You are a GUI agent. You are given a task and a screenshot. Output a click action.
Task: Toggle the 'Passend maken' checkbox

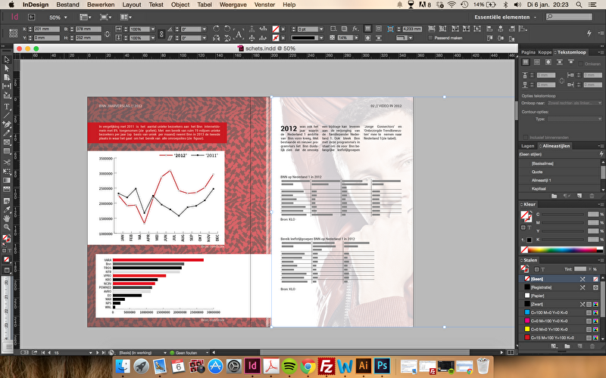430,38
